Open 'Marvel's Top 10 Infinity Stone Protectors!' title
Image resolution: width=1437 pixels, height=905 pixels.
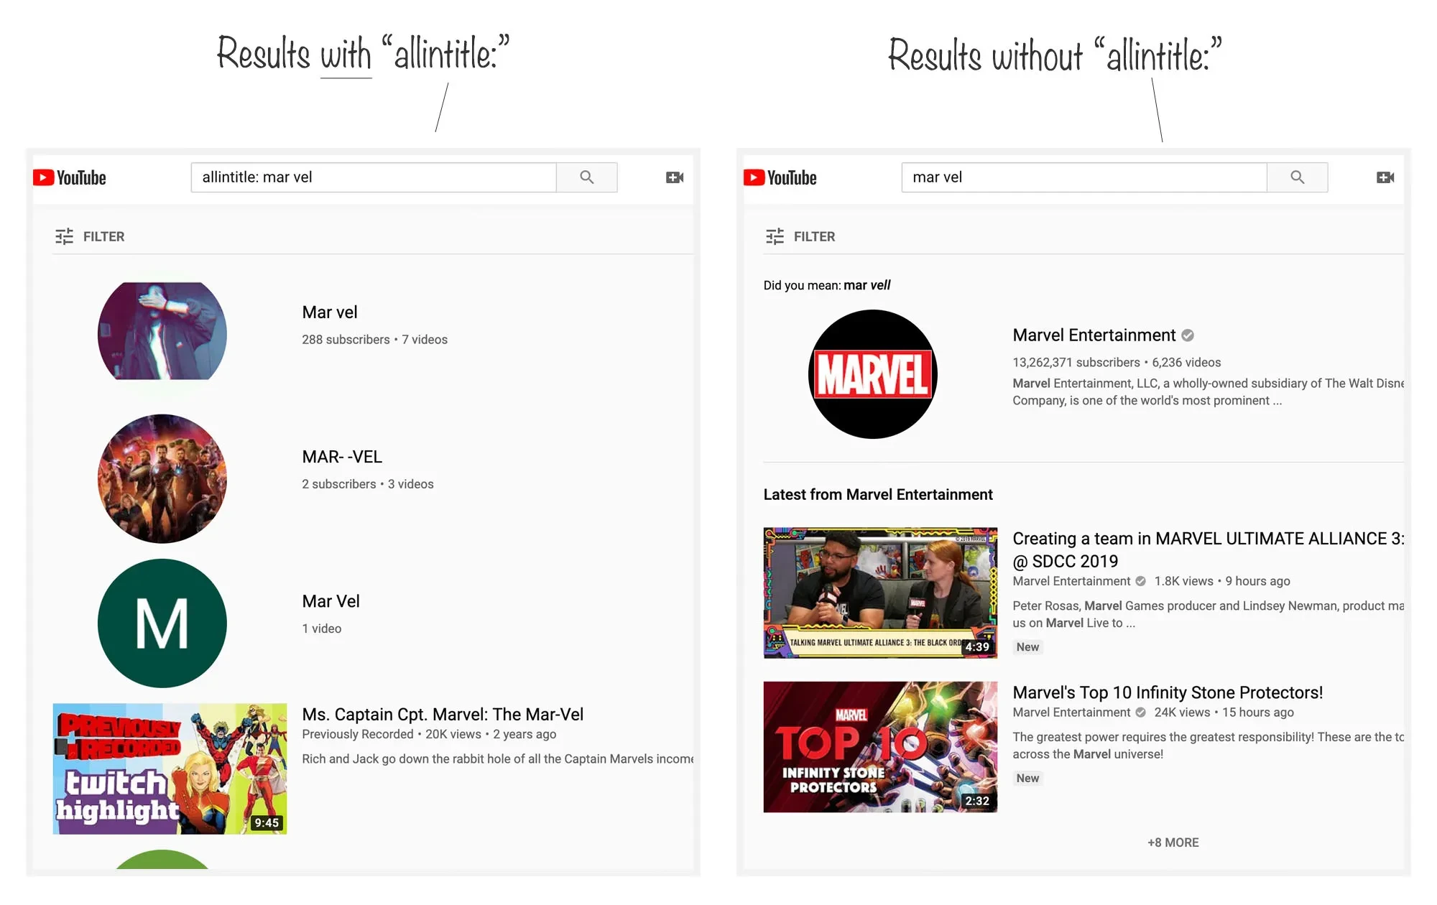click(1168, 692)
